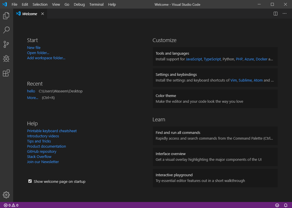Open GitHub repository link
The height and width of the screenshot is (208, 292).
click(42, 151)
